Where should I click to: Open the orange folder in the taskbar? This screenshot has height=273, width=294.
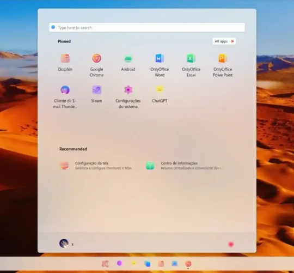[161, 264]
